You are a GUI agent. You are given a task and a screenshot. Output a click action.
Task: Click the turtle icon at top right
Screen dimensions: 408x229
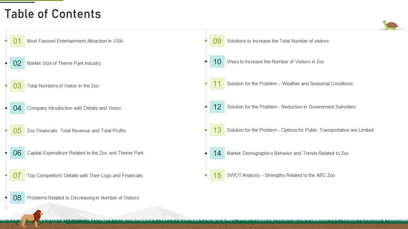390,25
